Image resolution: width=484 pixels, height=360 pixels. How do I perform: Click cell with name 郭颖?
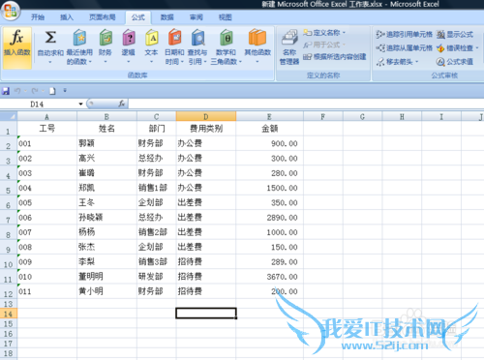106,143
